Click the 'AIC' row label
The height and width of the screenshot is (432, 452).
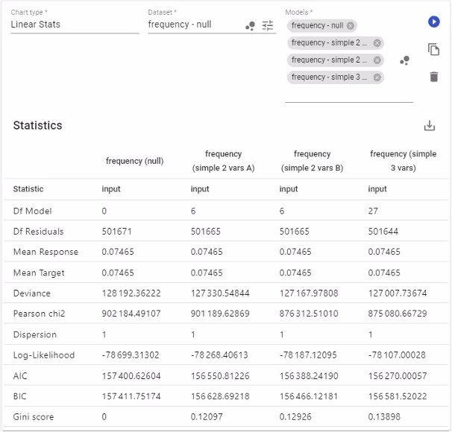coord(20,376)
